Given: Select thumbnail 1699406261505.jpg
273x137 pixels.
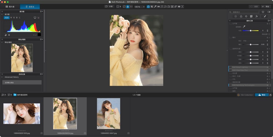Looking at the screenshot, I should click(22, 114).
